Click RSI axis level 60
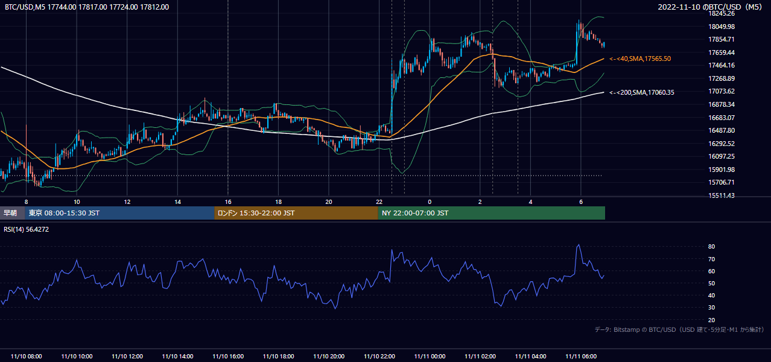The image size is (771, 362). [x=712, y=271]
